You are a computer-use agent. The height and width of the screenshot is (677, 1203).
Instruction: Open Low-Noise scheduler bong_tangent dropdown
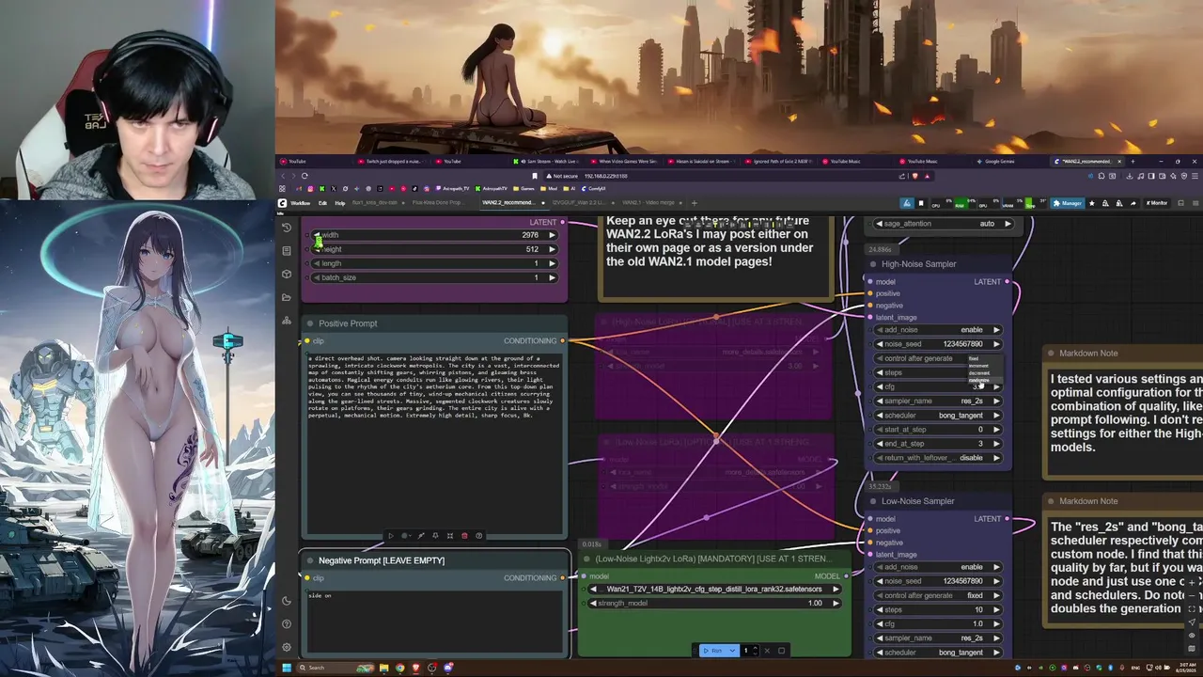tap(939, 652)
